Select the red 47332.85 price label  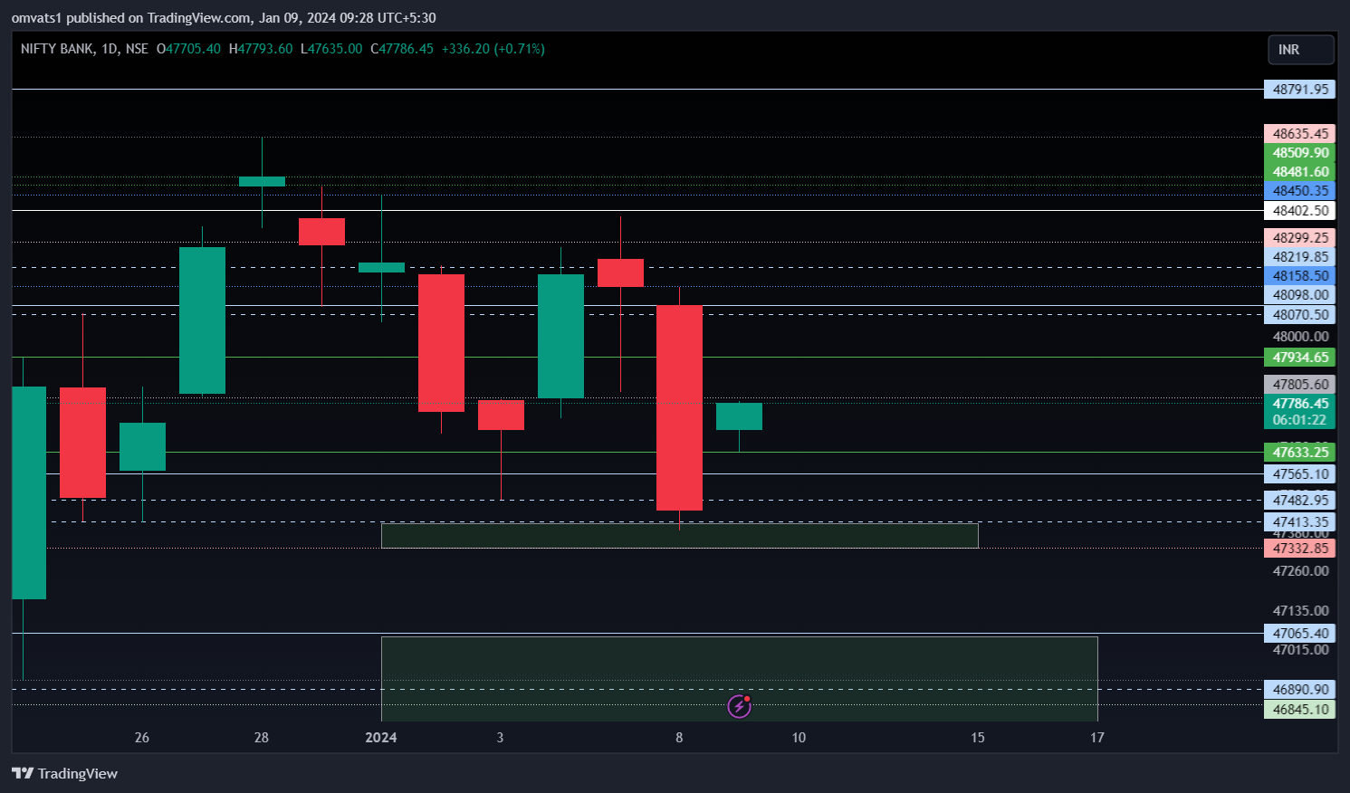coord(1300,549)
